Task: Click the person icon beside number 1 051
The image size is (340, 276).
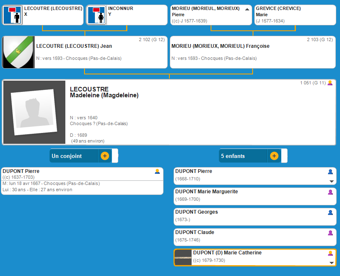Action: [330, 83]
